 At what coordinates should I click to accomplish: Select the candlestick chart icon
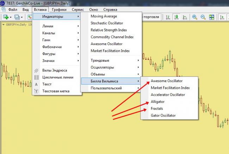tap(177, 17)
